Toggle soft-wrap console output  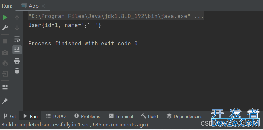coord(17,39)
